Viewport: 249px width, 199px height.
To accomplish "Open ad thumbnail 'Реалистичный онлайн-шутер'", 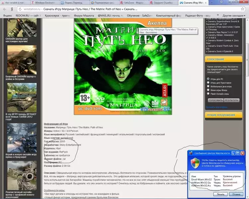I will point(22,175).
